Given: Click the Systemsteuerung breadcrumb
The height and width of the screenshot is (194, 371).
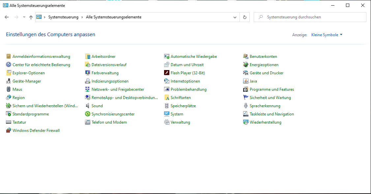Looking at the screenshot, I should tap(63, 17).
